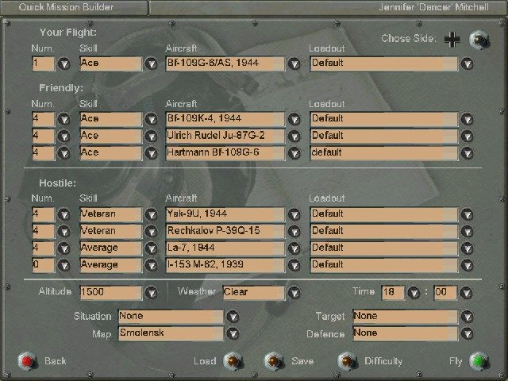
Task: Open the Map Smolensk dropdown
Action: tap(233, 333)
